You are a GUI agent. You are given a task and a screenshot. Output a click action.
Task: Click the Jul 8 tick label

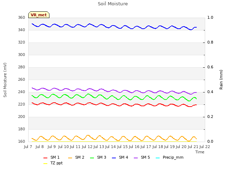40,147
